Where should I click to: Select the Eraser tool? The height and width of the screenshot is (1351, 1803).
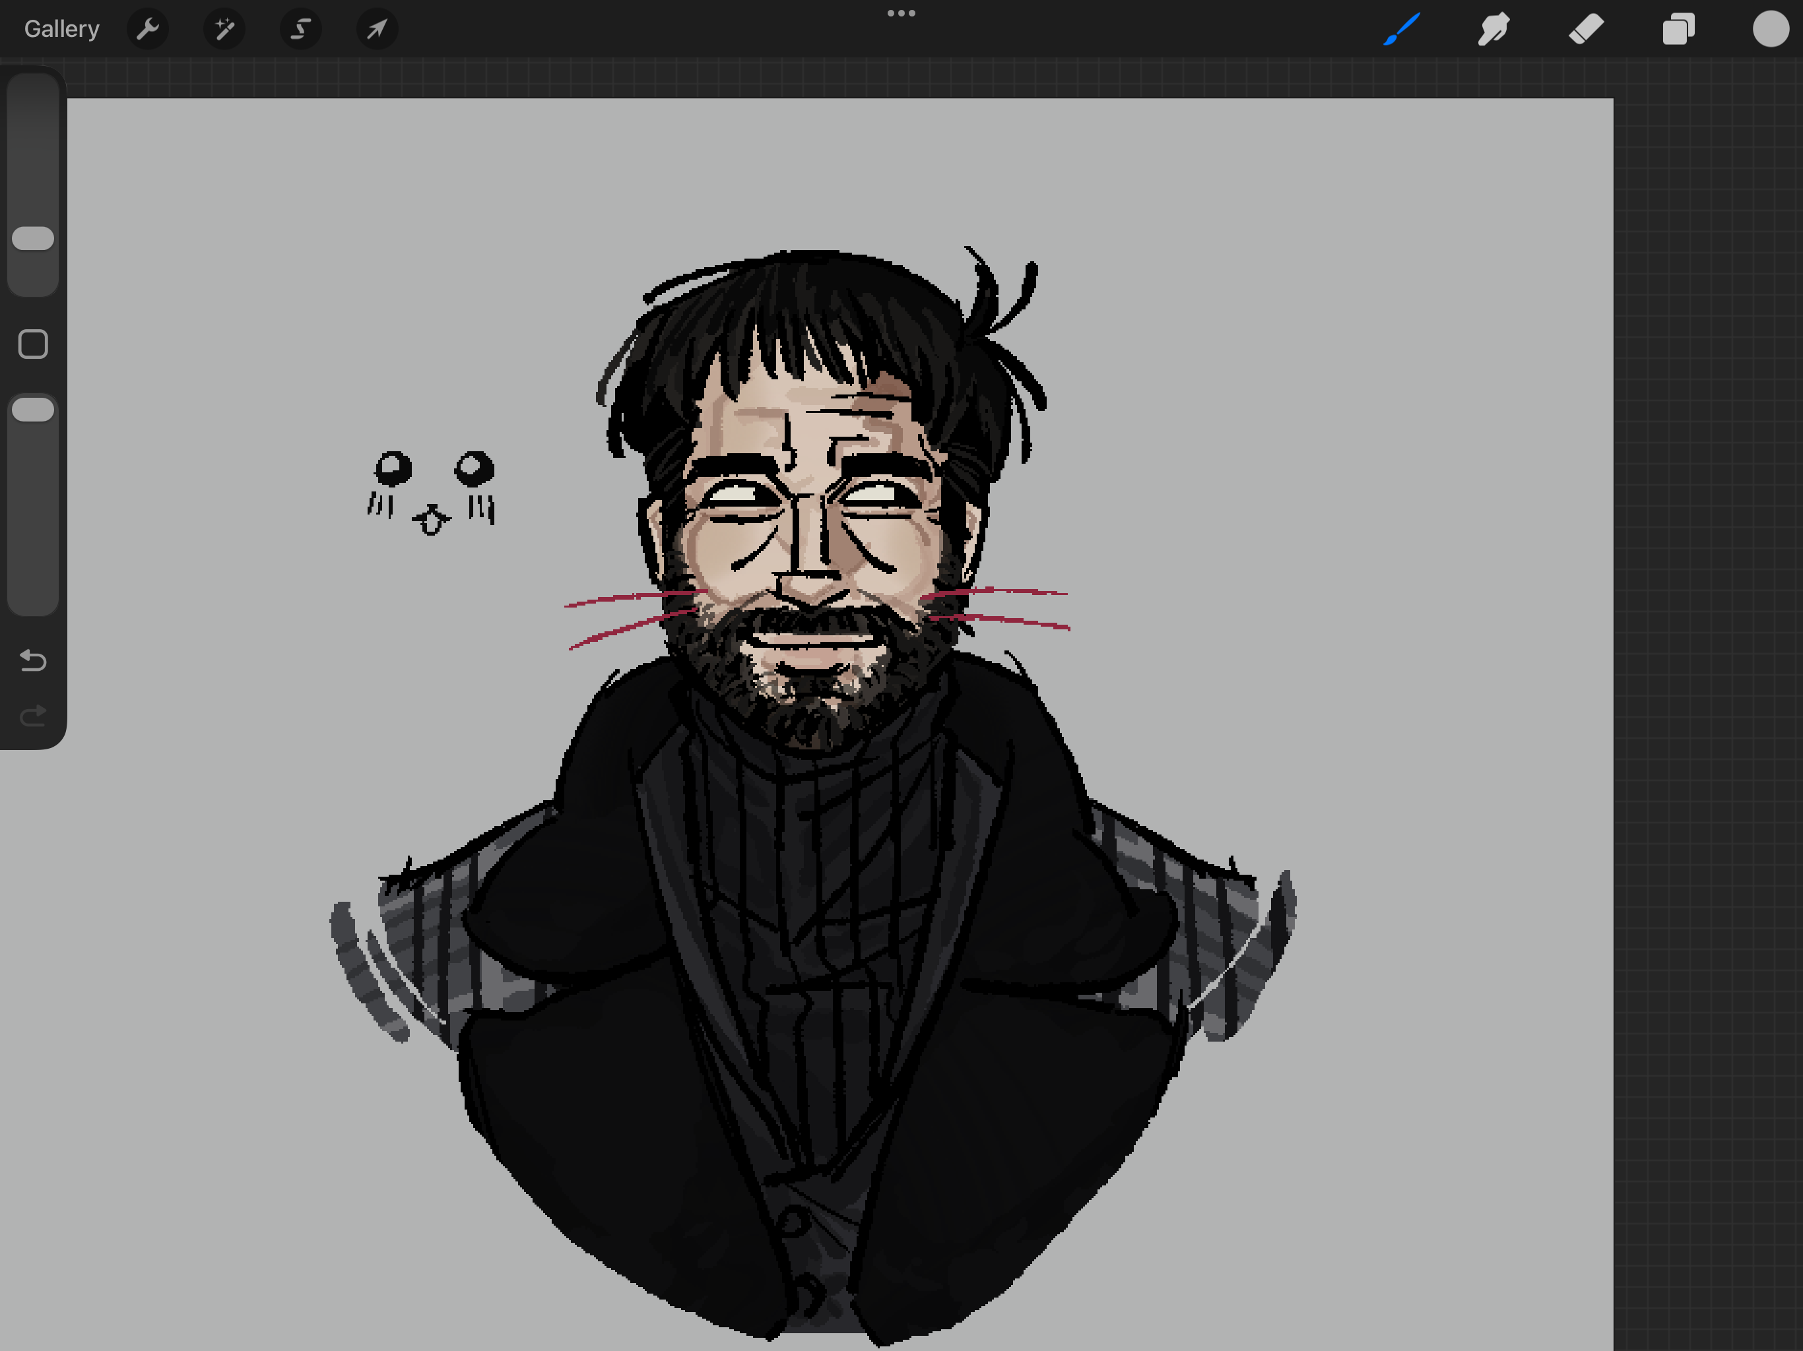pyautogui.click(x=1586, y=29)
